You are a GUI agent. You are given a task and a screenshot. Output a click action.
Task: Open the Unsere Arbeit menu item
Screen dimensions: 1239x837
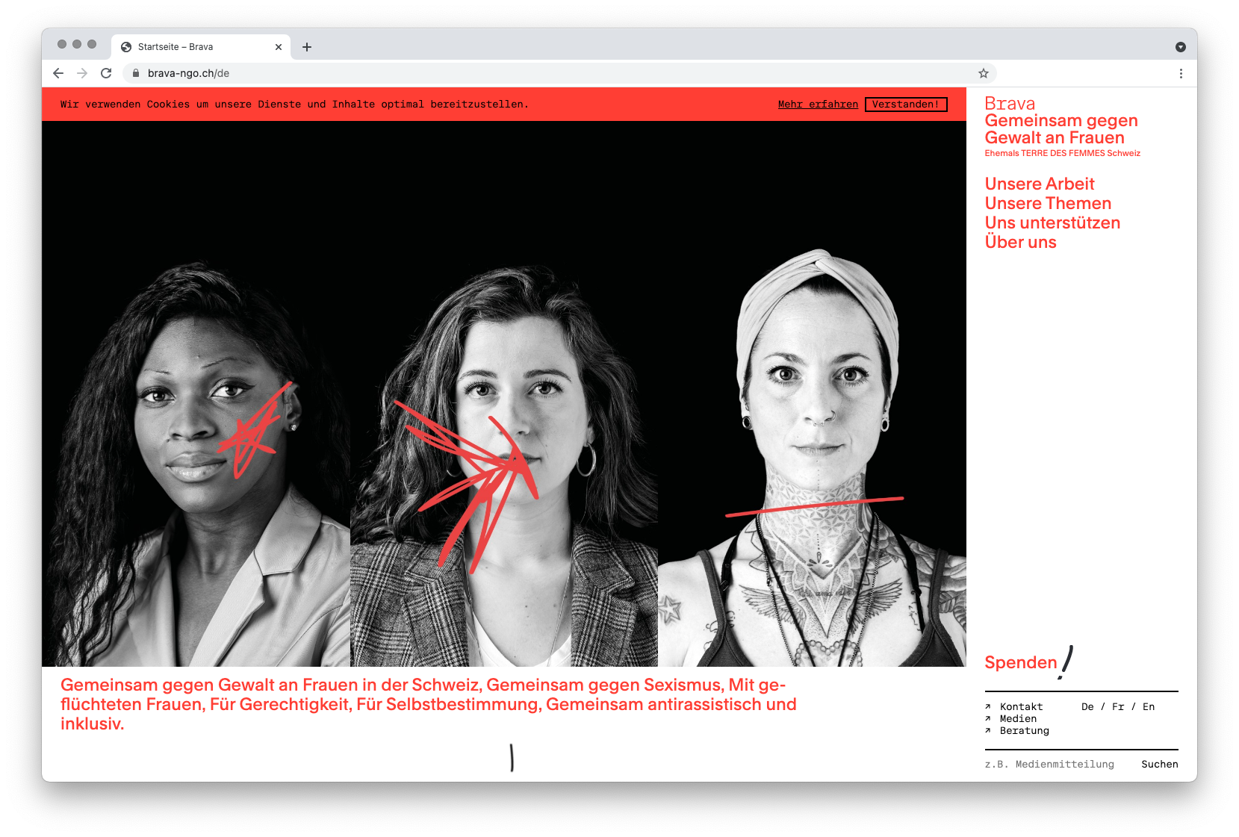(x=1039, y=184)
